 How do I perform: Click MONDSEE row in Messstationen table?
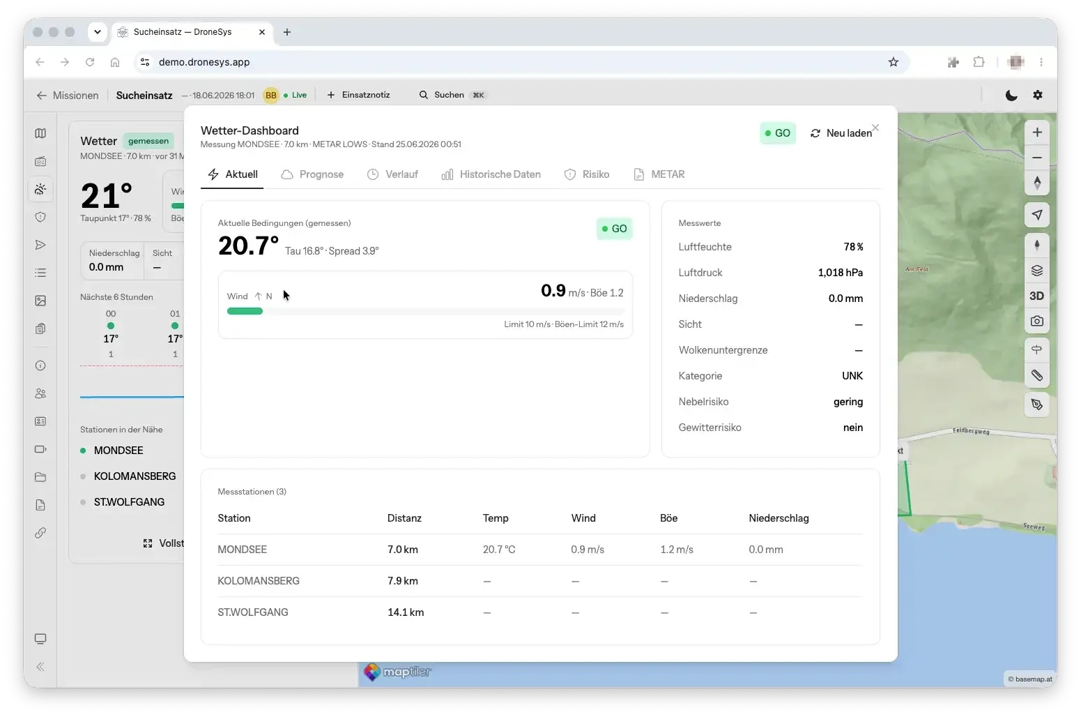tap(540, 550)
